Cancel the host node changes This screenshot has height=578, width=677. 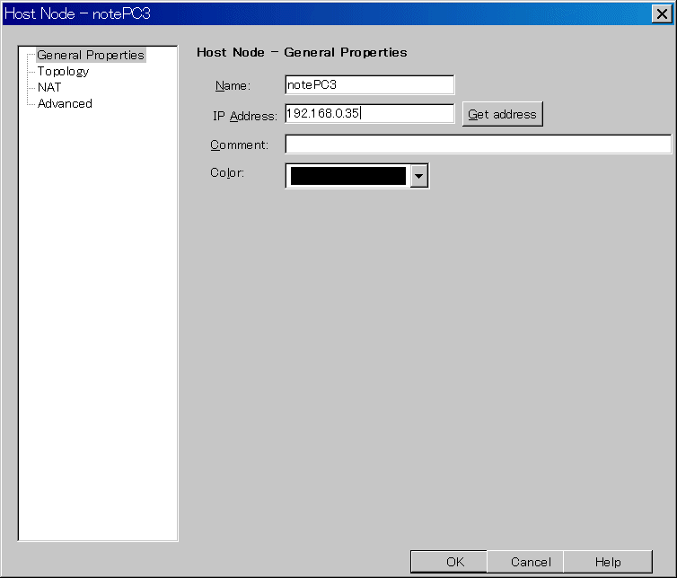coord(531,562)
